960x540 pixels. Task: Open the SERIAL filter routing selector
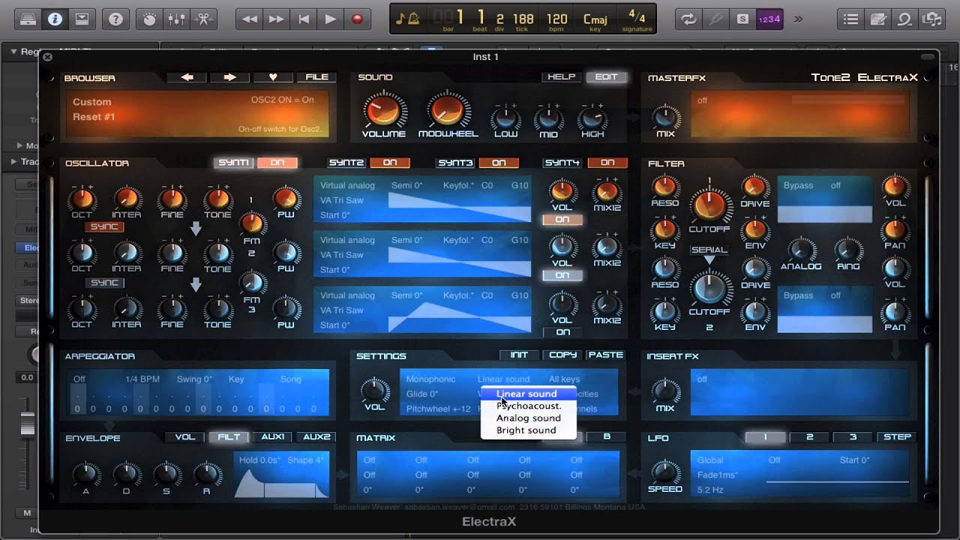point(709,250)
